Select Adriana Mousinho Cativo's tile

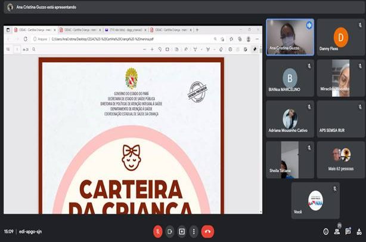[290, 119]
